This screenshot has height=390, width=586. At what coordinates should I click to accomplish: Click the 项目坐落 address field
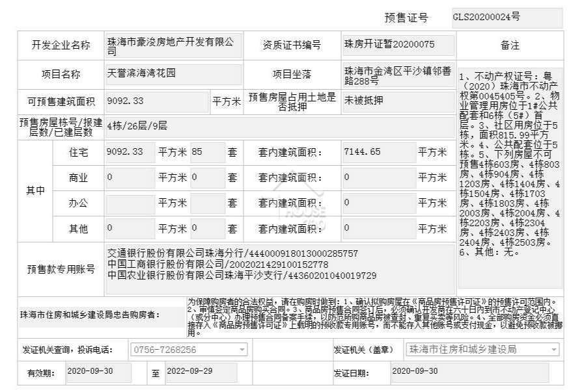(398, 75)
